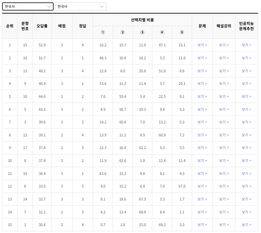Image resolution: width=261 pixels, height=233 pixels.
Task: View 문제 for question 12
Action: point(202,135)
